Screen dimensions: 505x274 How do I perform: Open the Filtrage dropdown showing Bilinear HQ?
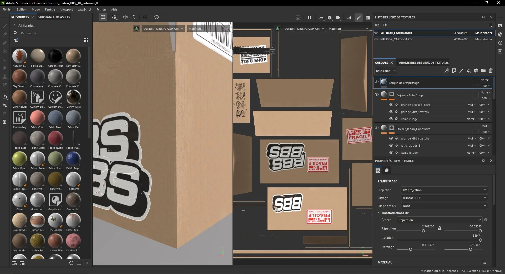click(444, 198)
